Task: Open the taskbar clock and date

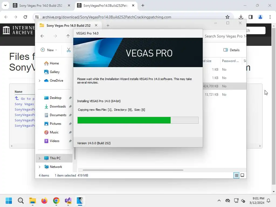Action: point(257,201)
